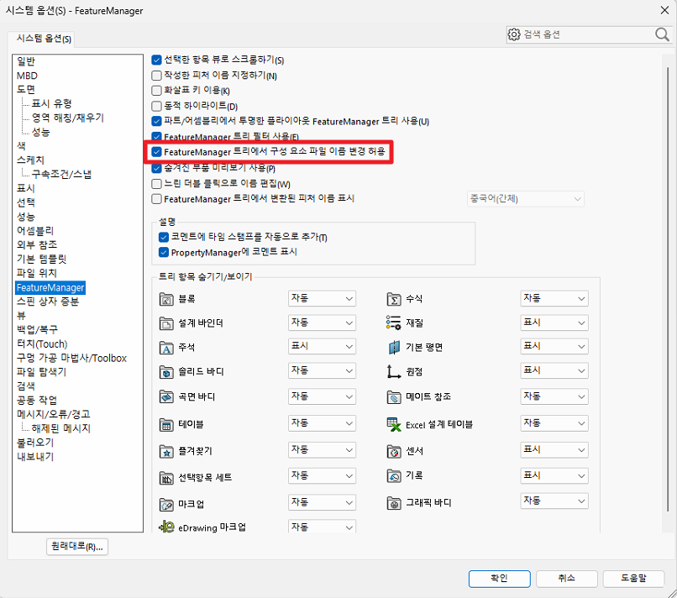
Task: Click the 확인 button
Action: [499, 579]
